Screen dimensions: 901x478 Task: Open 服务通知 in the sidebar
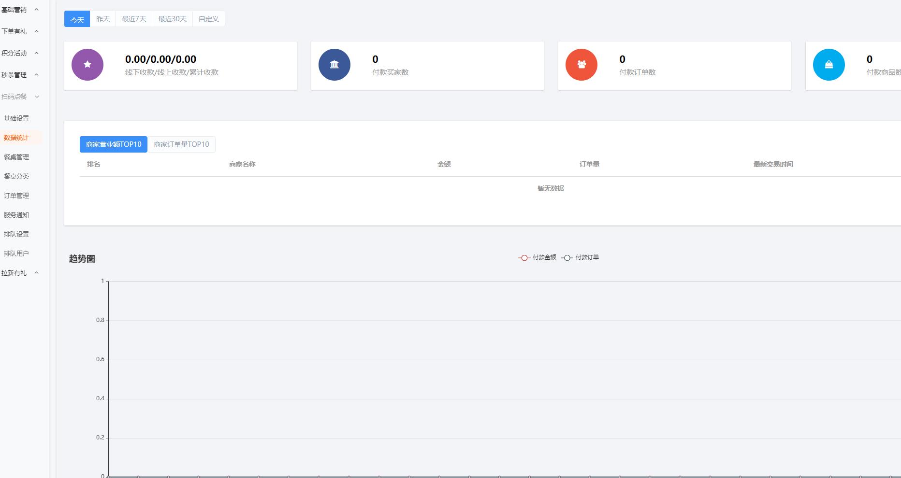point(16,215)
